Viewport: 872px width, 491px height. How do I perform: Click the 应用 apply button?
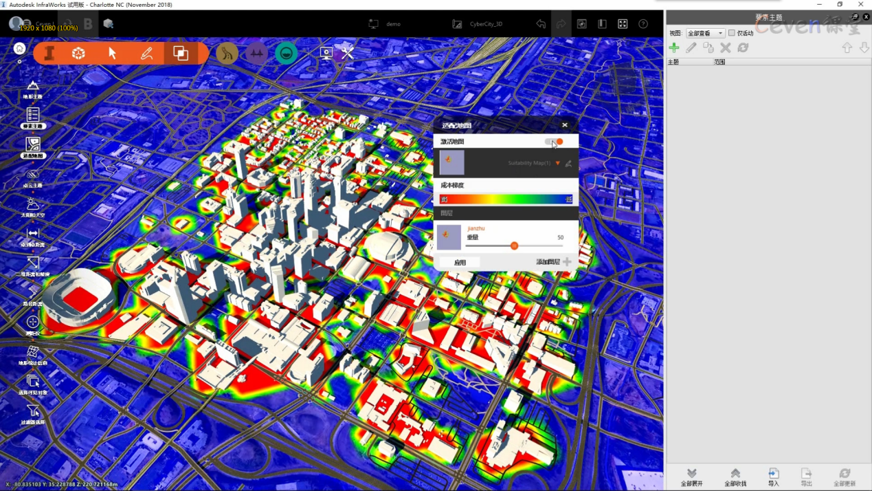click(460, 263)
